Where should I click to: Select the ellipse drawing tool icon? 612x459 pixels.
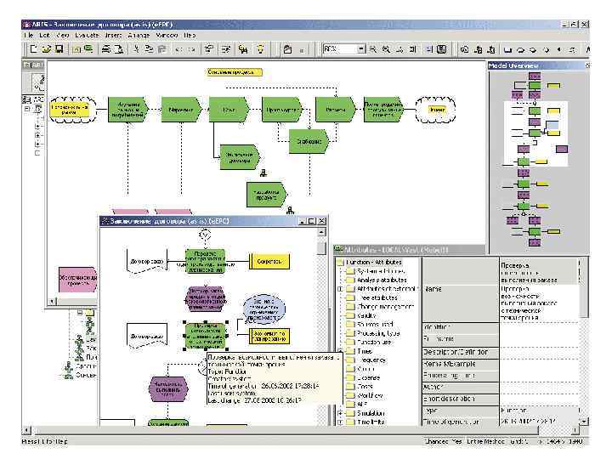pos(520,49)
